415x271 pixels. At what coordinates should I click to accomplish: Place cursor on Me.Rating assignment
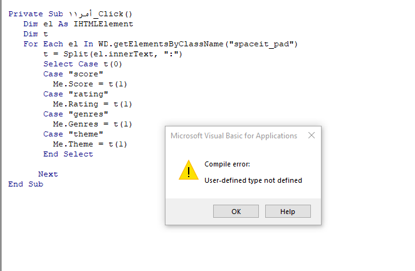[x=92, y=104]
